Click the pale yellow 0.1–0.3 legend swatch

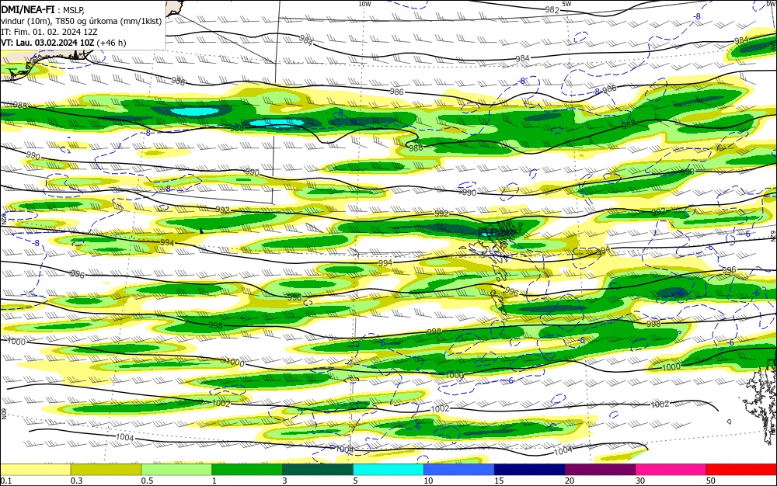tap(35, 470)
